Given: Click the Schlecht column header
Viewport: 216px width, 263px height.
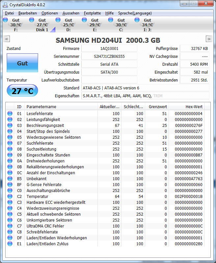Looking at the screenshot, I should 133,107.
